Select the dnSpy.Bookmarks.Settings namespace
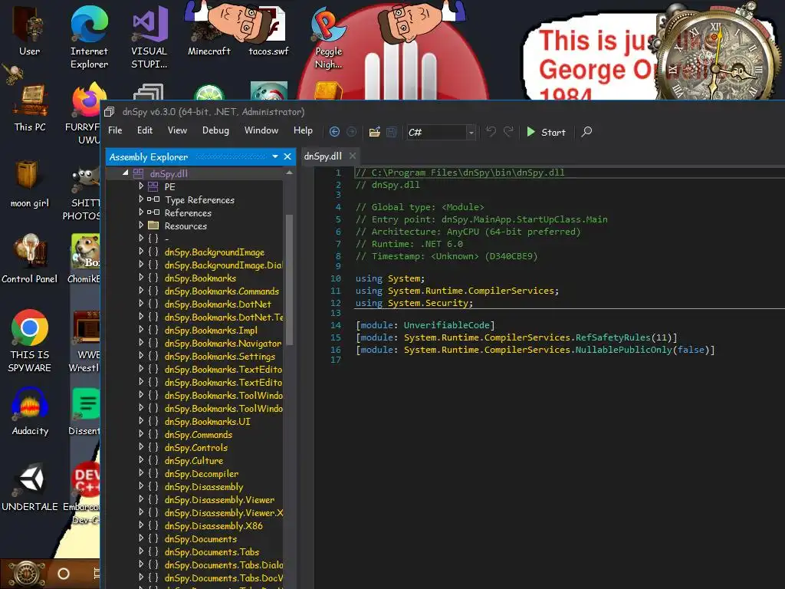Screen dimensions: 785x589 coord(220,356)
